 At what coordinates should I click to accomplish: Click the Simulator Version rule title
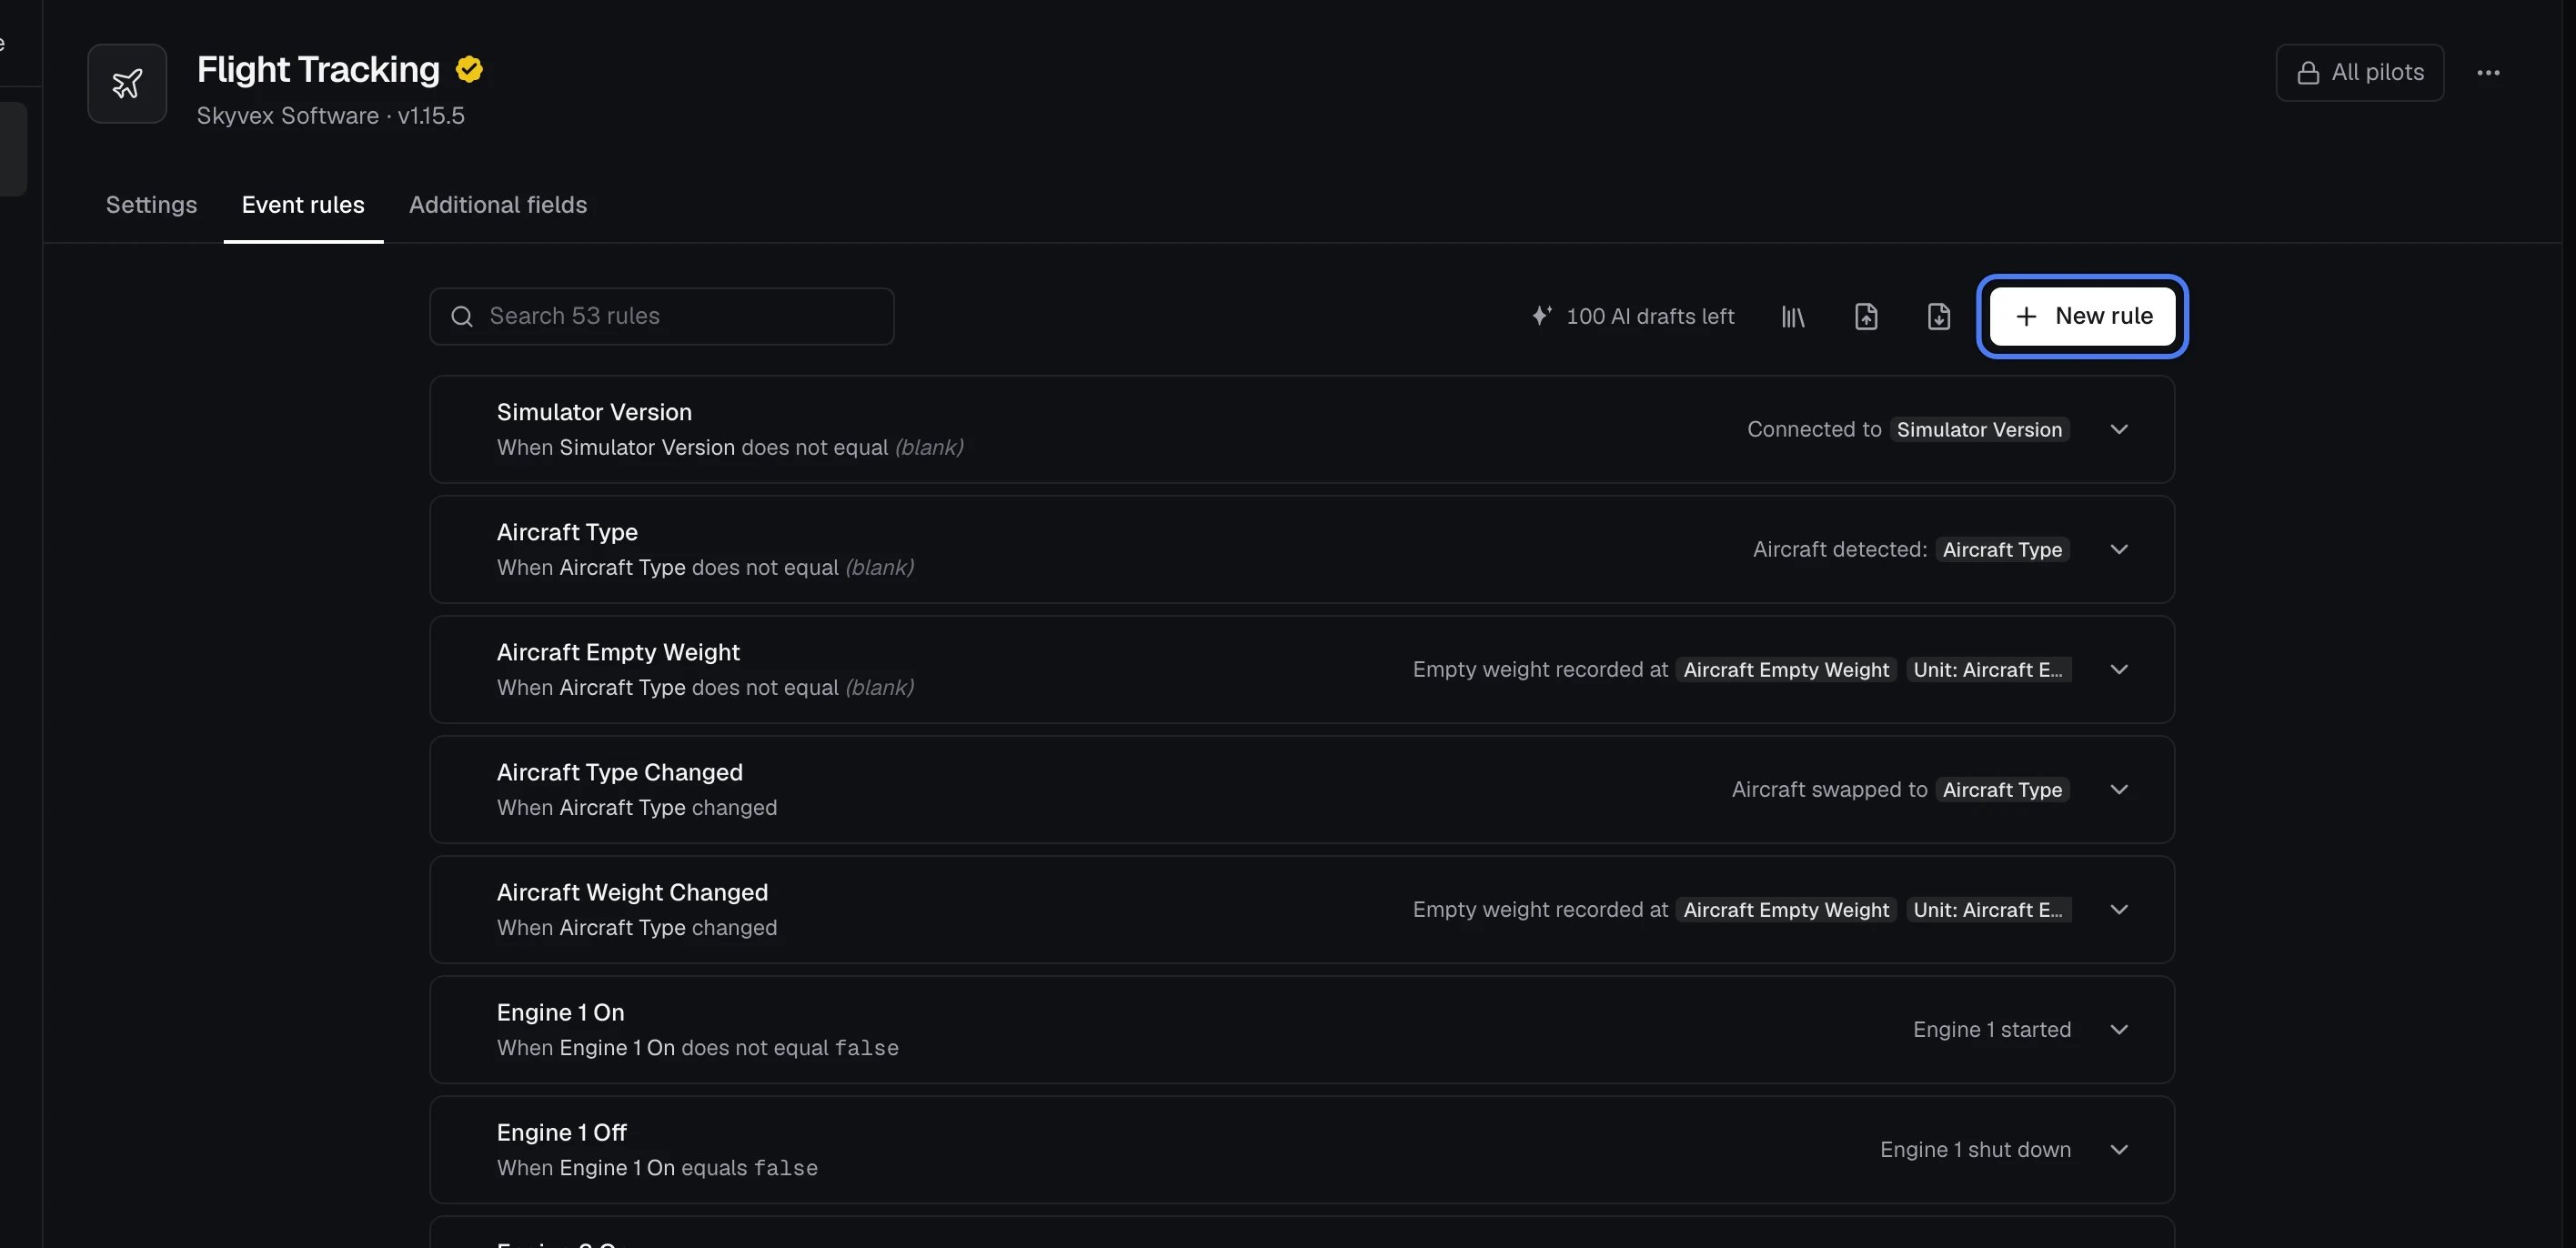point(594,412)
